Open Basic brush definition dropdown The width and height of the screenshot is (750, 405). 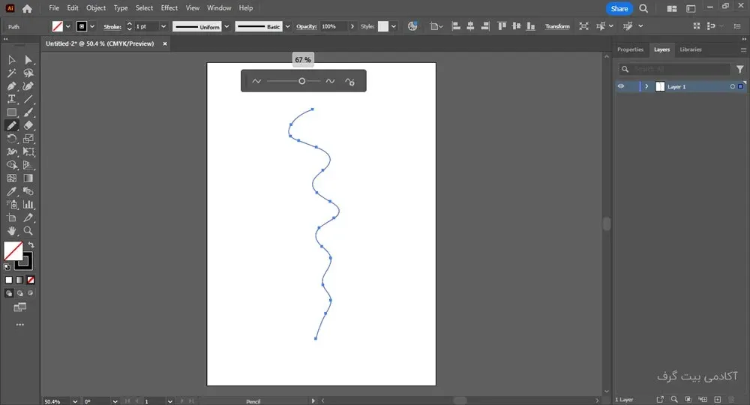tap(287, 26)
